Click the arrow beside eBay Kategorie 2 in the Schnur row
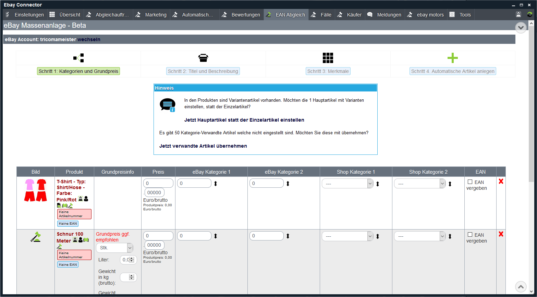Viewport: 537px width, 297px height. coord(288,236)
